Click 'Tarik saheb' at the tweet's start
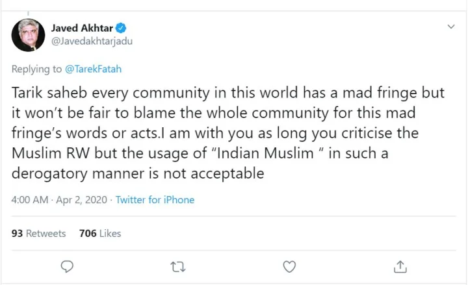The width and height of the screenshot is (468, 285). tap(44, 93)
